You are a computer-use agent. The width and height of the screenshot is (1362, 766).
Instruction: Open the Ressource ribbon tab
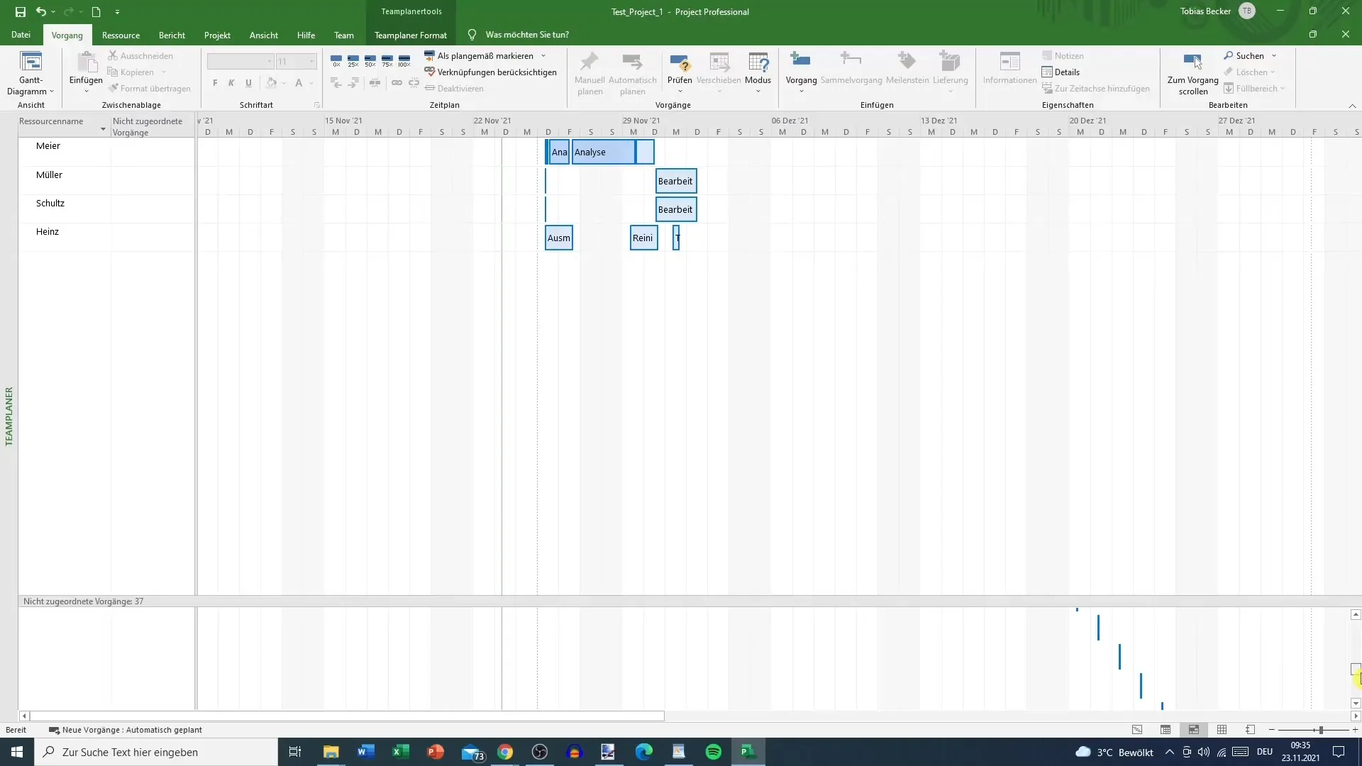coord(120,35)
